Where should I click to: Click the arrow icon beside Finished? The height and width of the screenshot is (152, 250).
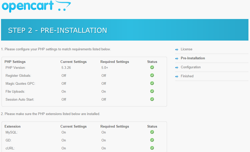point(177,77)
